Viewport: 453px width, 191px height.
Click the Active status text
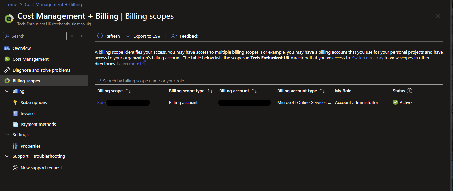click(406, 102)
